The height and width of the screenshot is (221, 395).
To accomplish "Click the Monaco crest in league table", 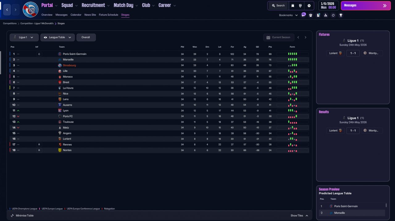I will [60, 77].
